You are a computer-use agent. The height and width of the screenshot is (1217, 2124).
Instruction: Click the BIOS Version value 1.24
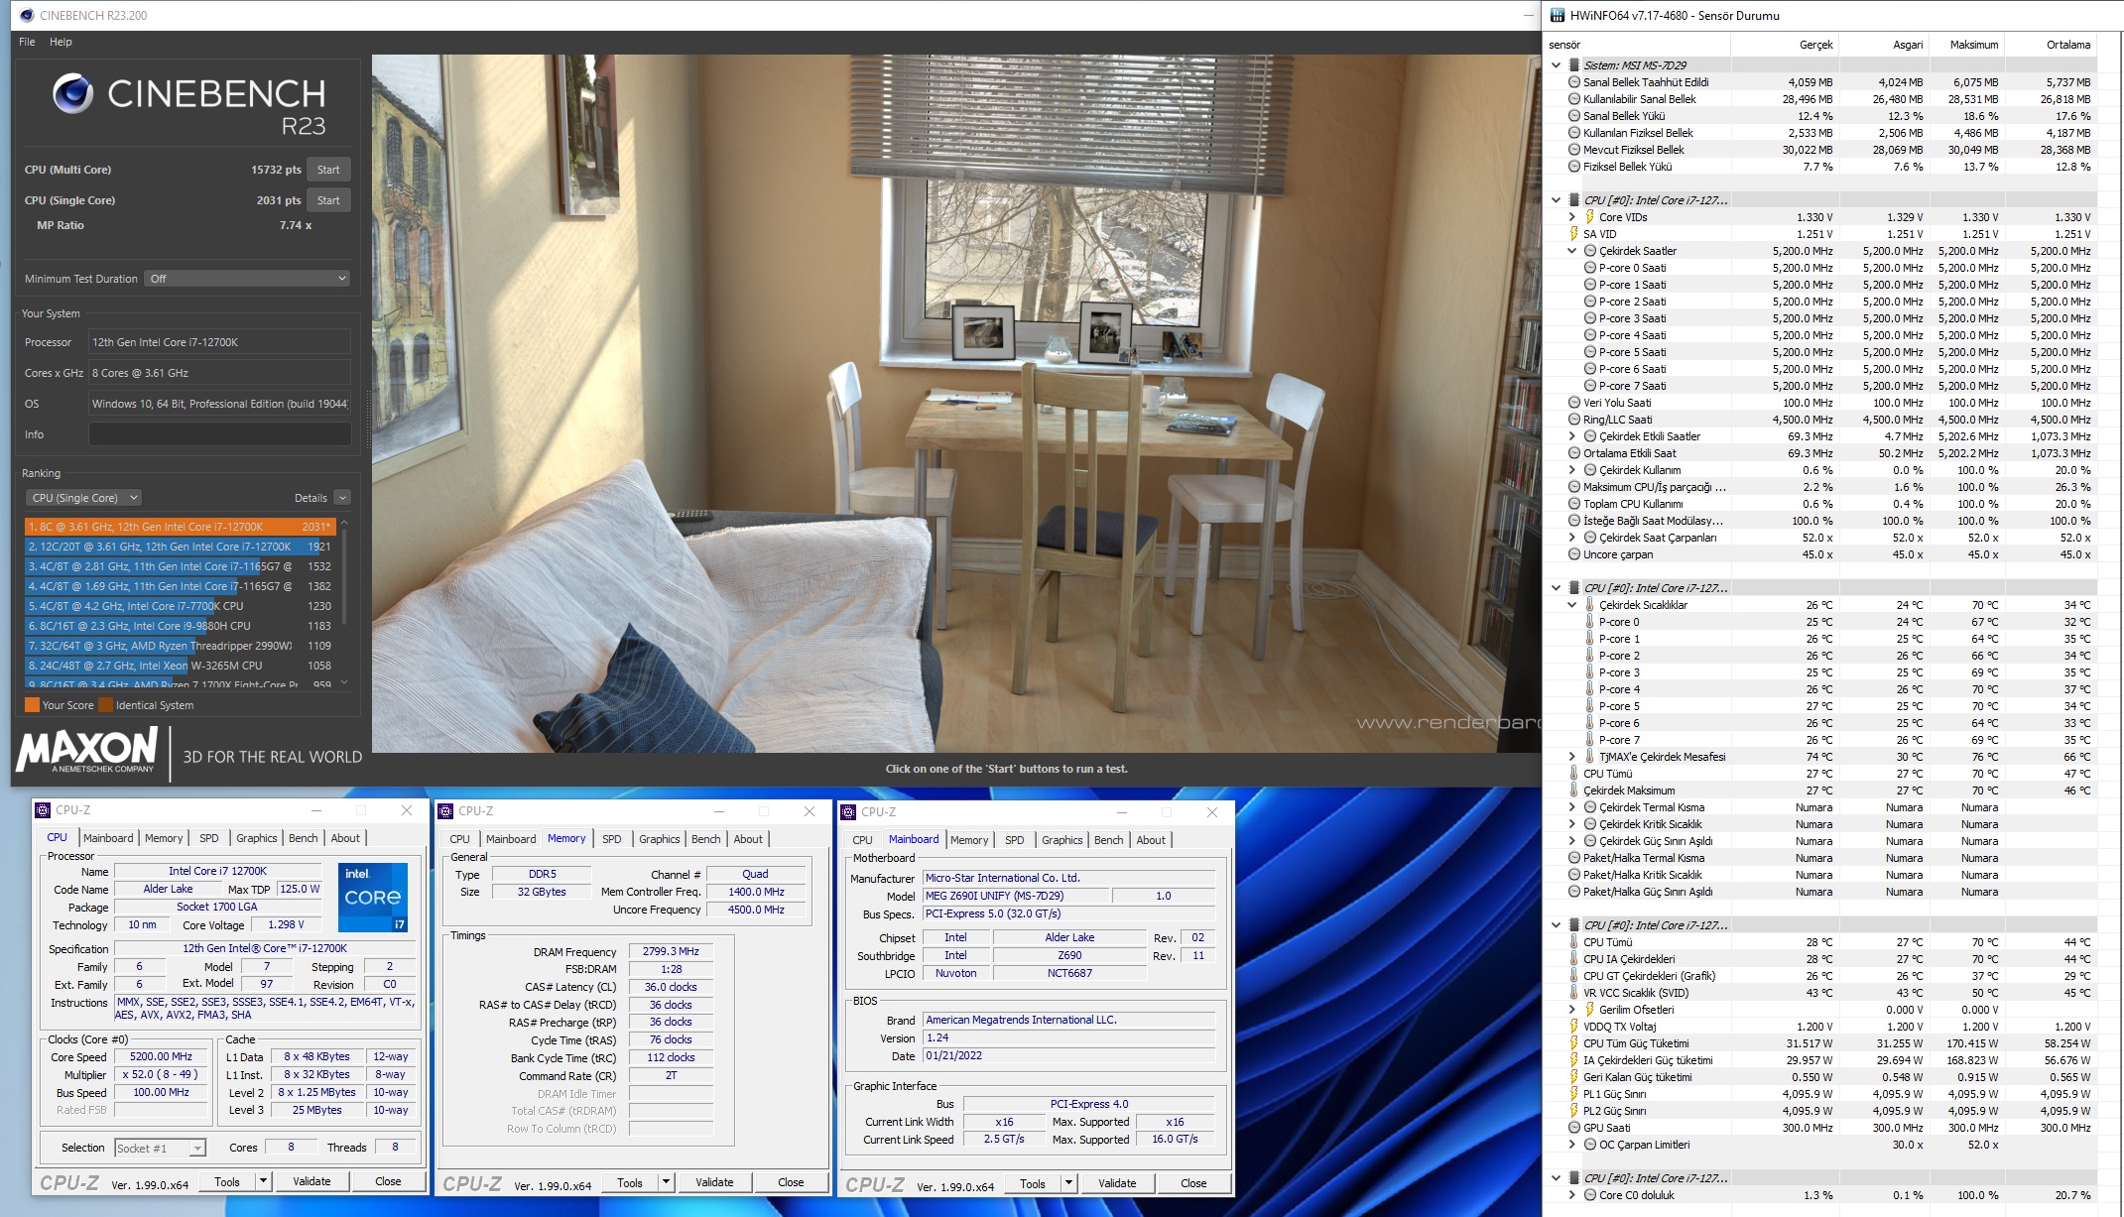pyautogui.click(x=1068, y=1037)
